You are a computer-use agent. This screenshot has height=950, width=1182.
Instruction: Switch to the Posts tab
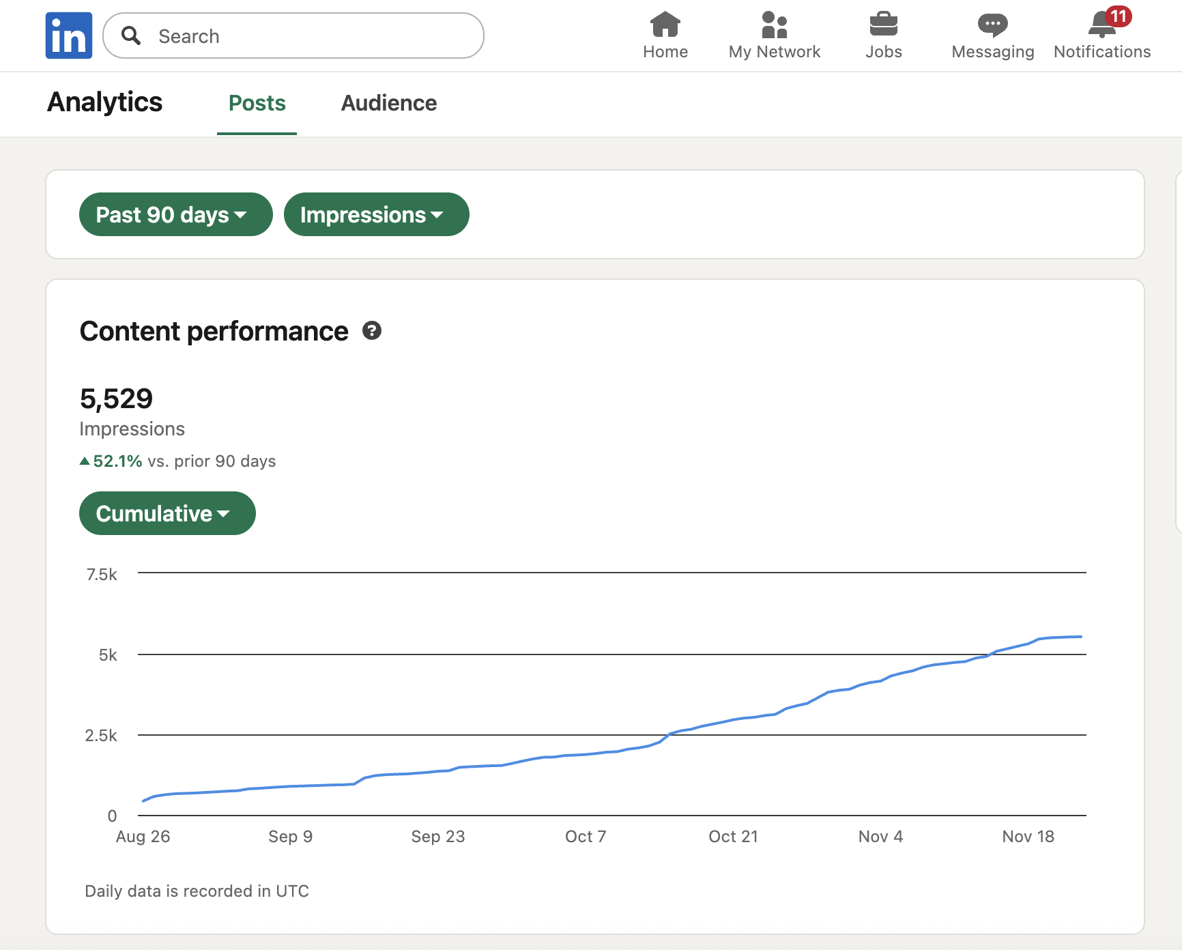click(x=257, y=103)
